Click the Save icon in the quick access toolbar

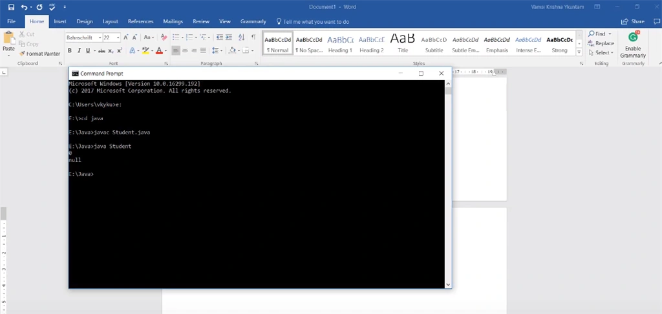click(12, 7)
